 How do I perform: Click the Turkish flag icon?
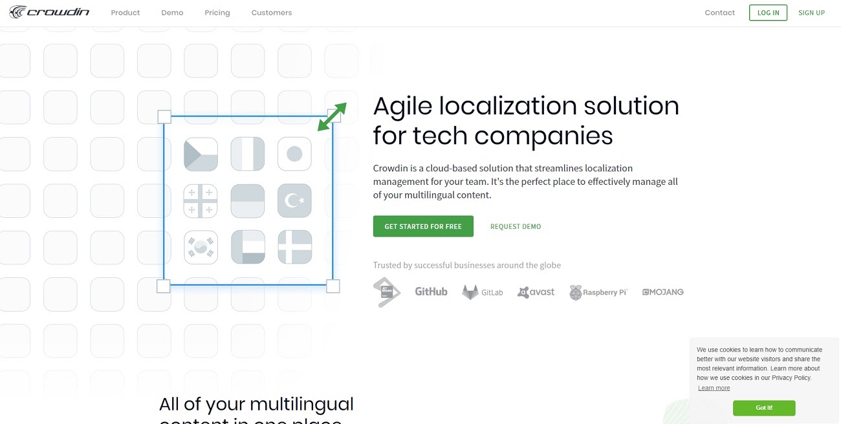(x=294, y=201)
